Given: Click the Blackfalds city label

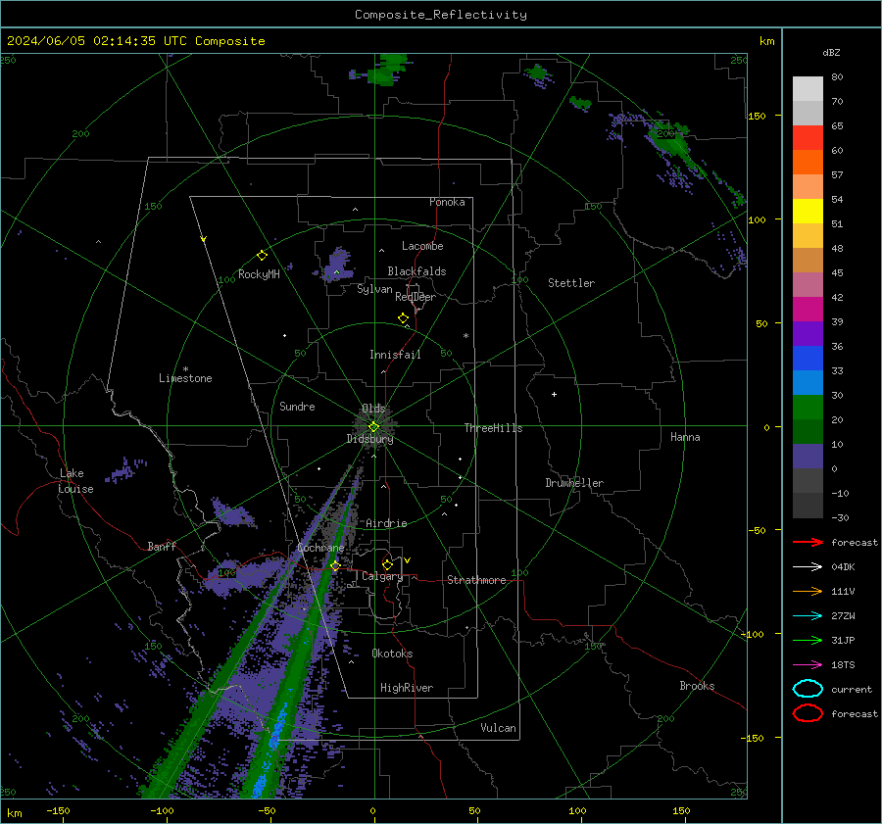Looking at the screenshot, I should (416, 271).
